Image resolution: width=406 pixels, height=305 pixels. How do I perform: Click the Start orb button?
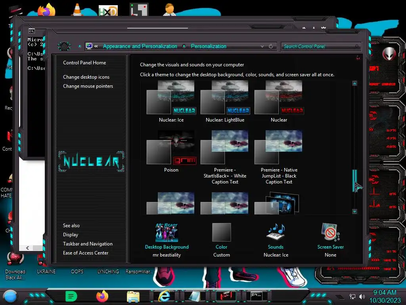point(10,296)
